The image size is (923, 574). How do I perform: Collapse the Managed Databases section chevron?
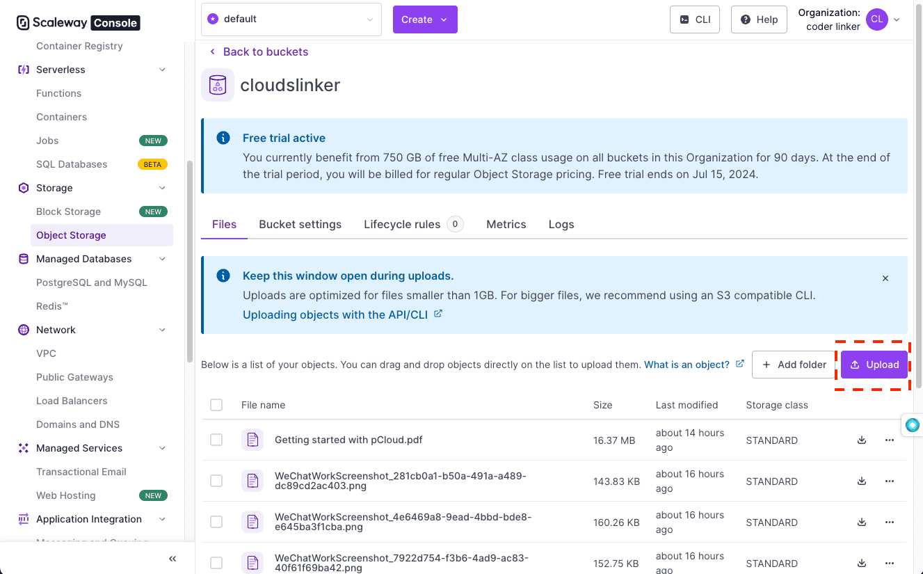click(x=162, y=259)
